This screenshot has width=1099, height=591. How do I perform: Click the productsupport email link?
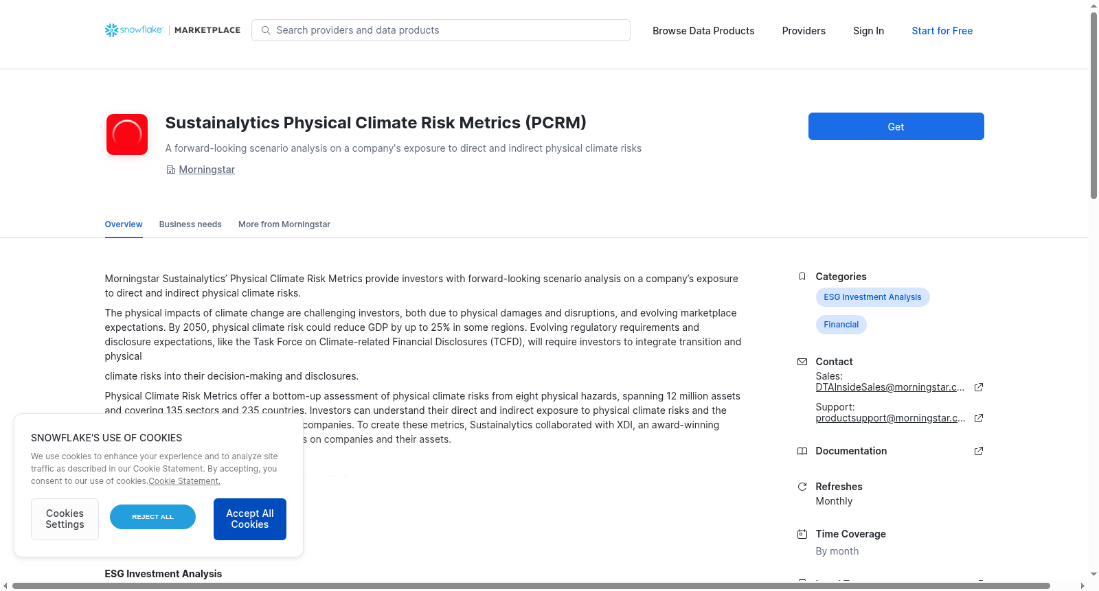(x=890, y=418)
